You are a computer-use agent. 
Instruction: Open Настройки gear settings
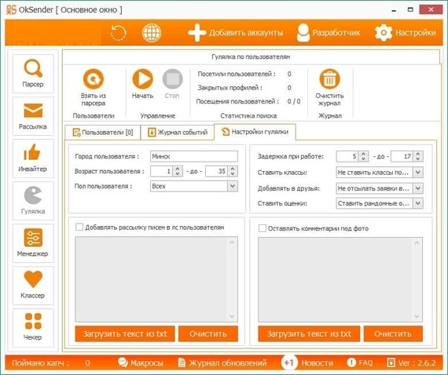(x=406, y=33)
